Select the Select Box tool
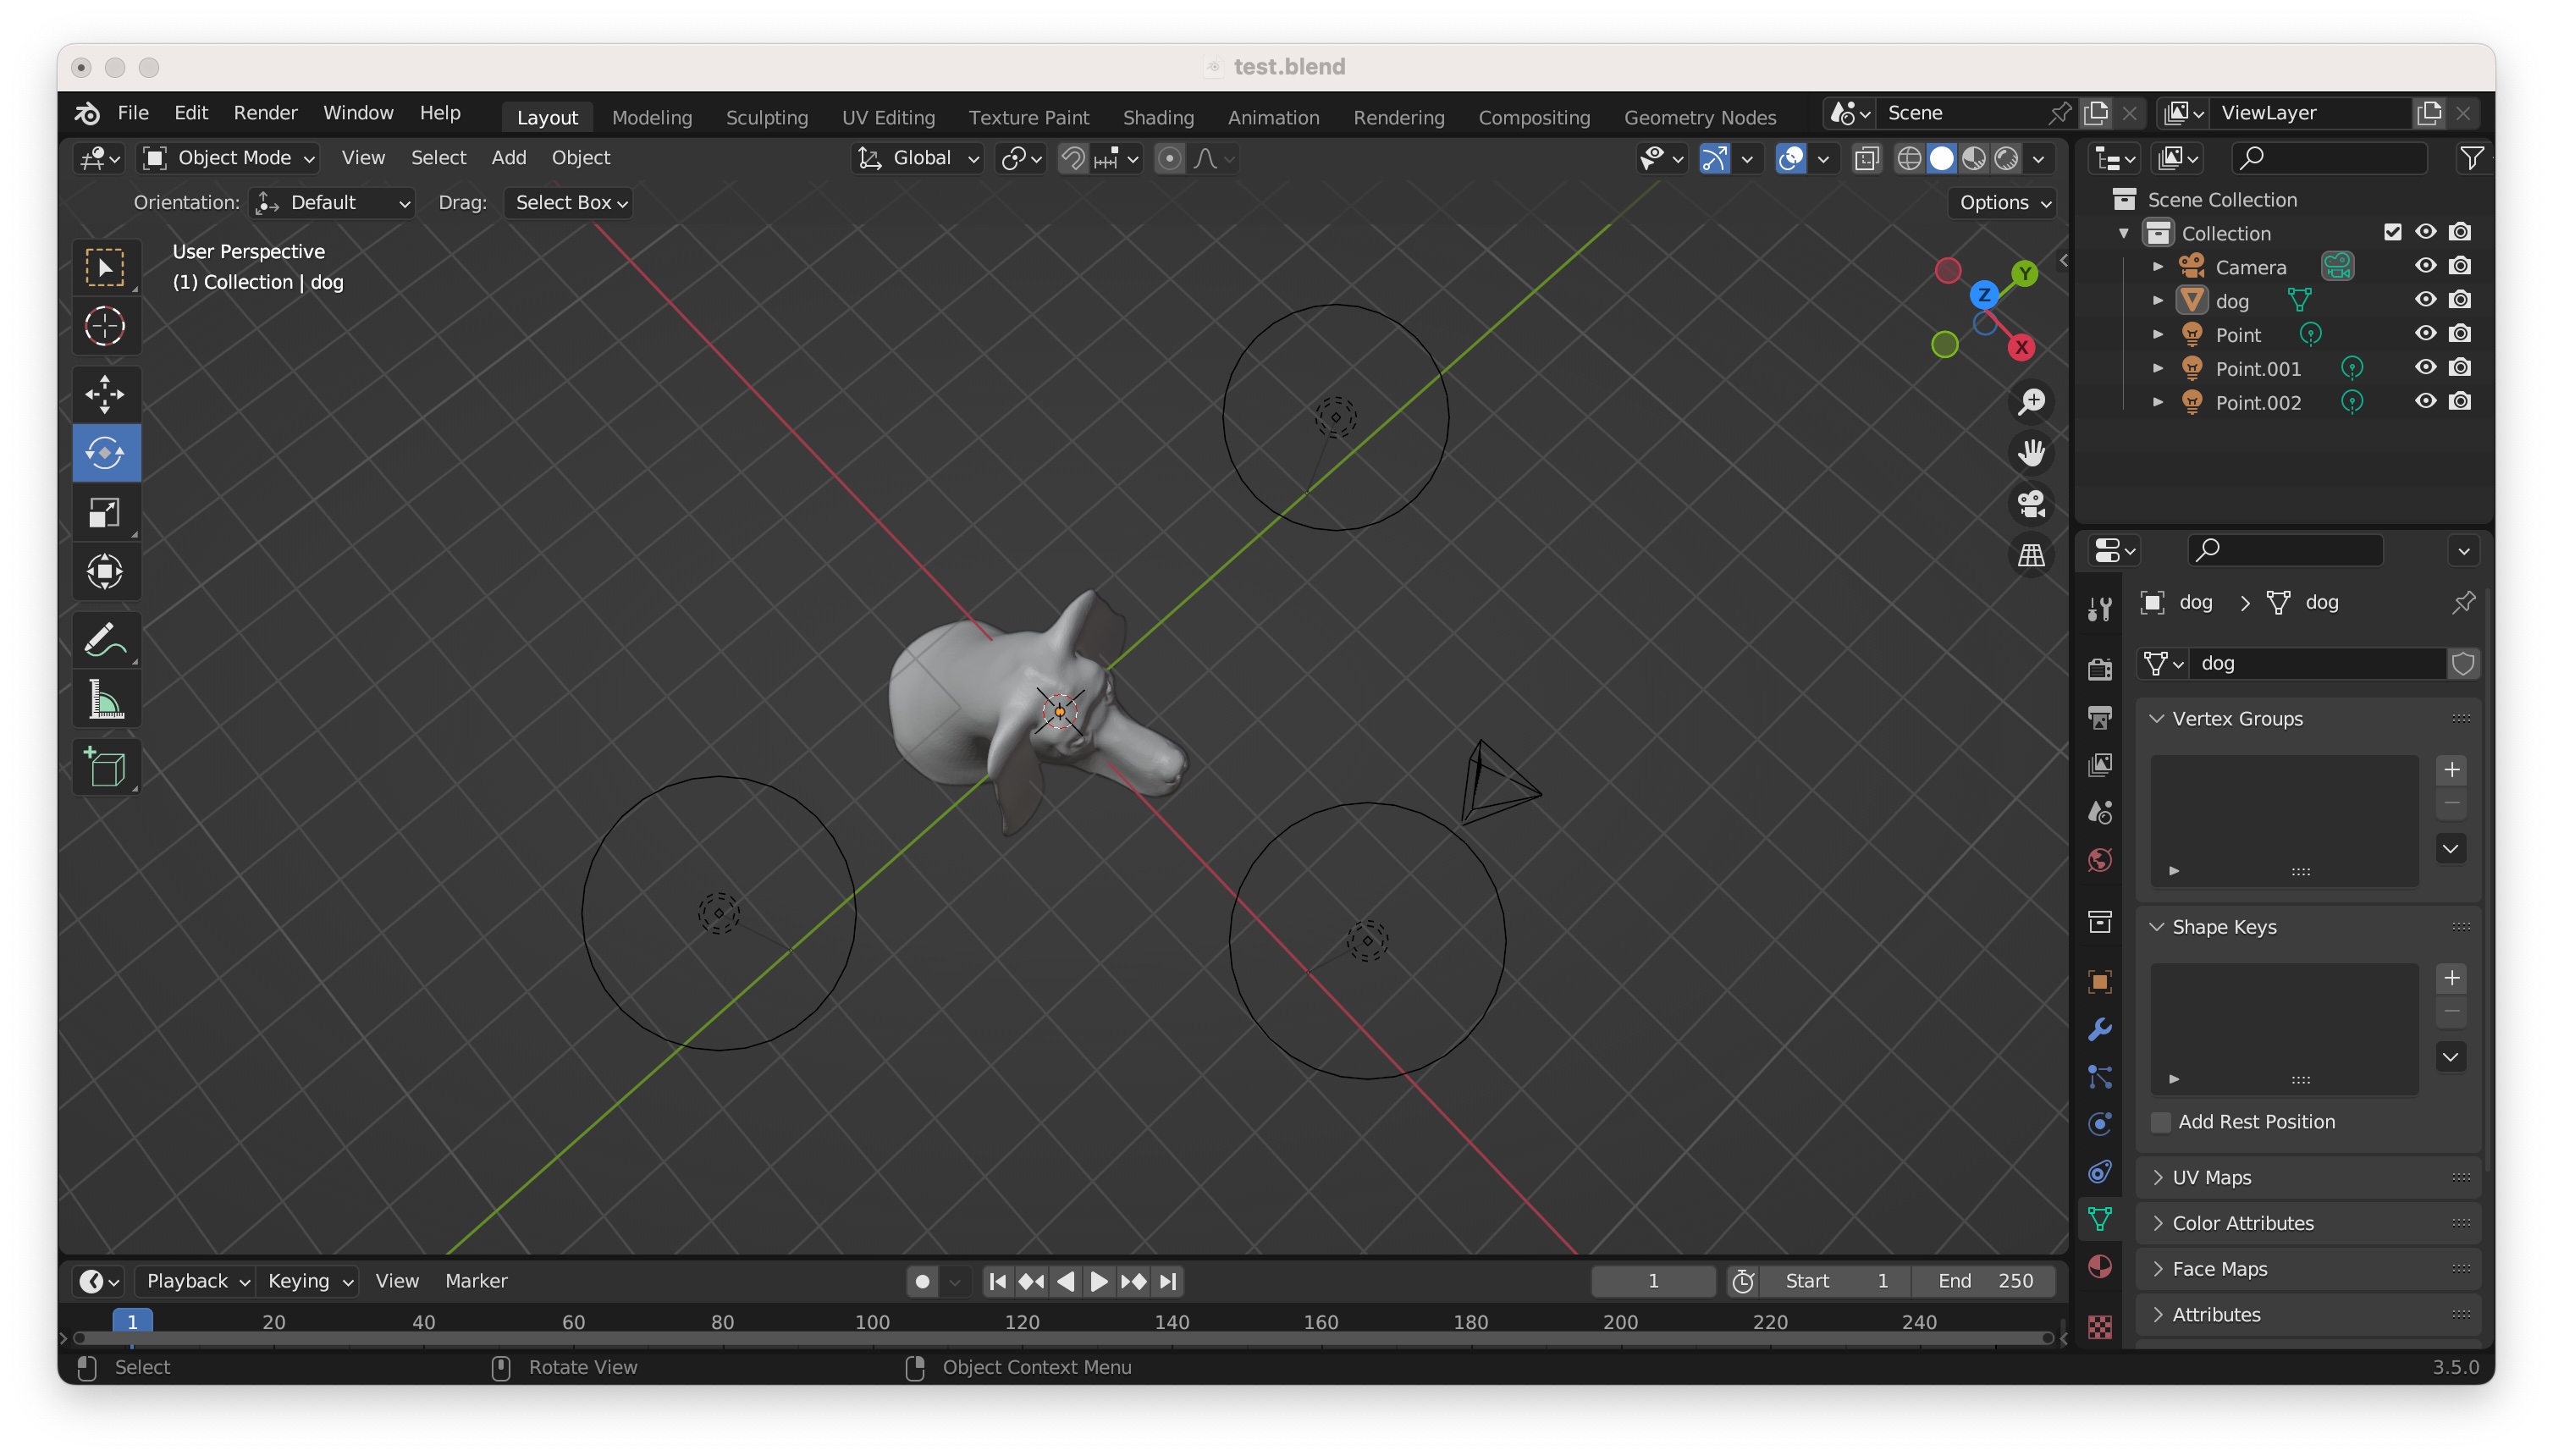Viewport: 2553px width, 1456px height. point(105,267)
